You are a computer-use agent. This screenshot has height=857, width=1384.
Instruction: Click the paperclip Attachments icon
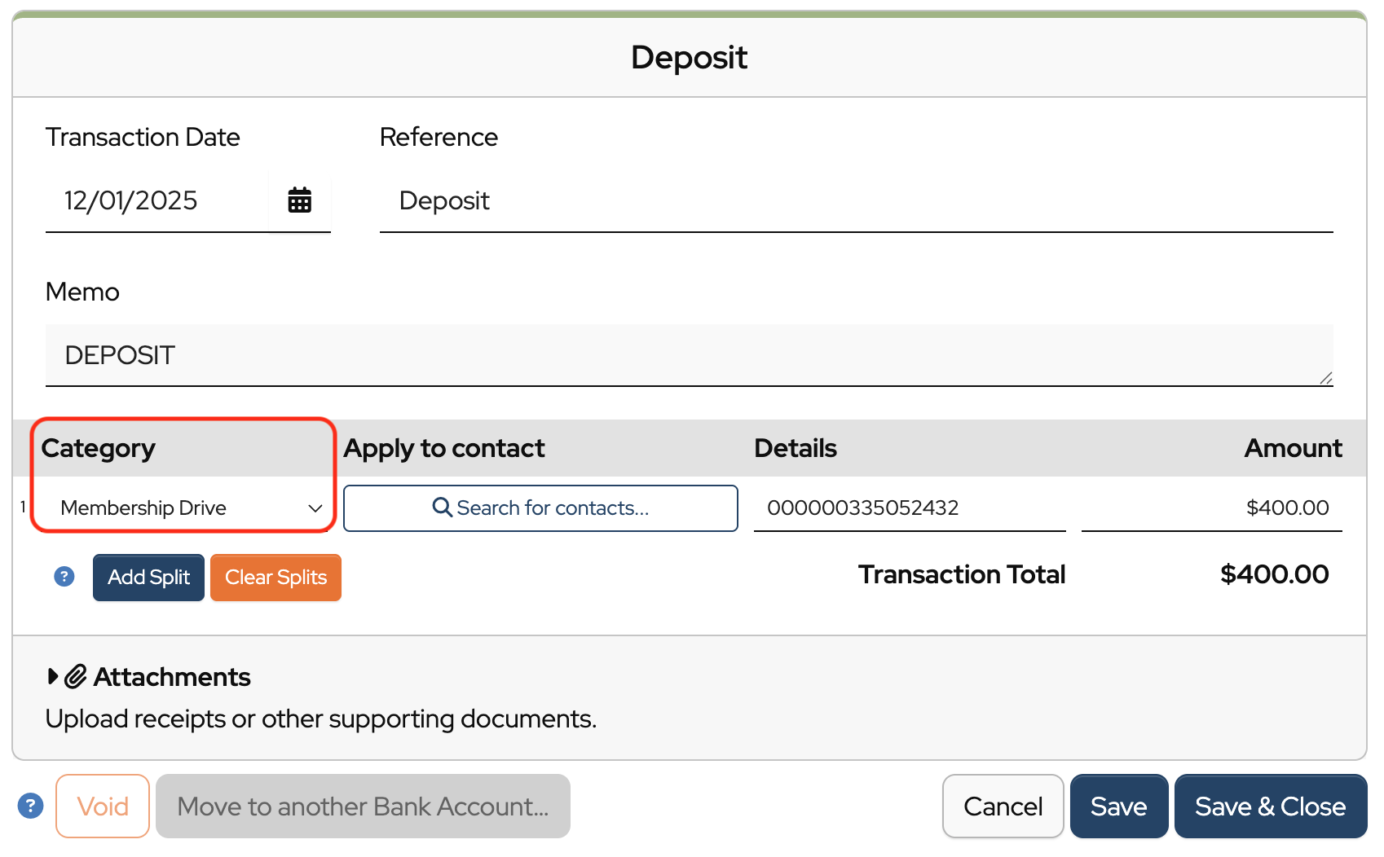[x=76, y=676]
